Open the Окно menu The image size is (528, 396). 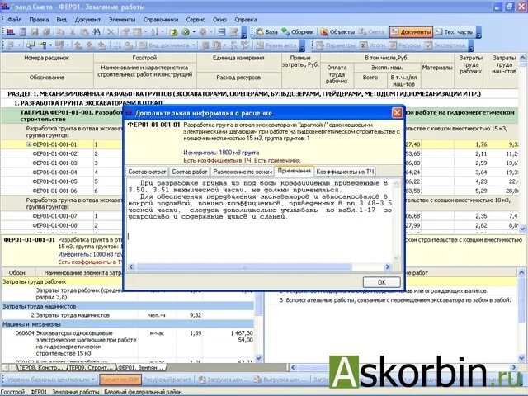219,20
